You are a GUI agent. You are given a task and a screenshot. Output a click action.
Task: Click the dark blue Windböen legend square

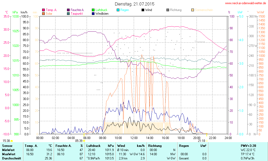(x=93, y=13)
